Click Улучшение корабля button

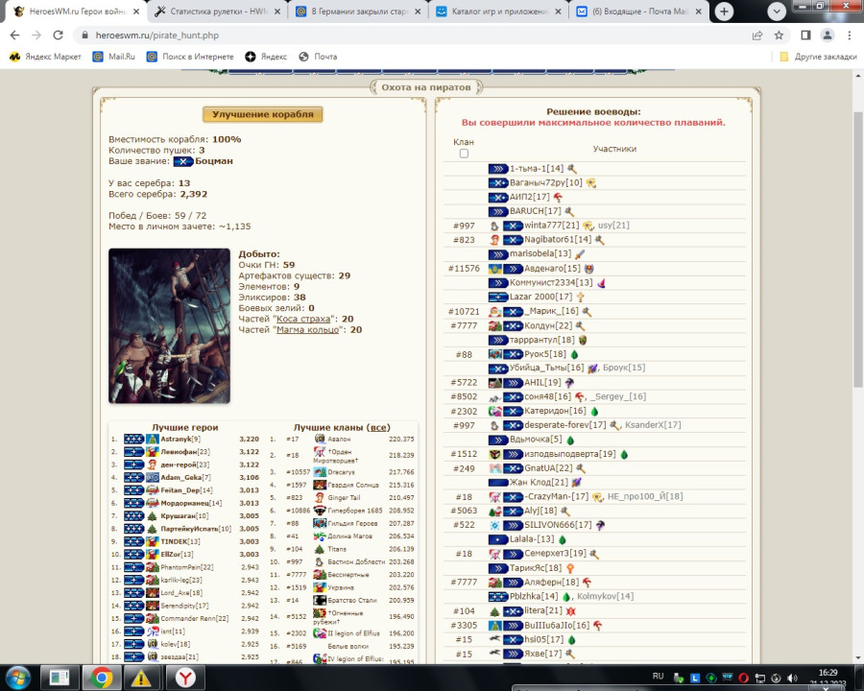tap(263, 114)
